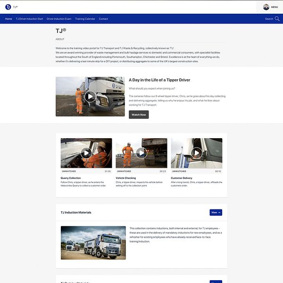Click the Search label in navbar
Image resolution: width=283 pixels, height=283 pixels.
[x=269, y=19]
